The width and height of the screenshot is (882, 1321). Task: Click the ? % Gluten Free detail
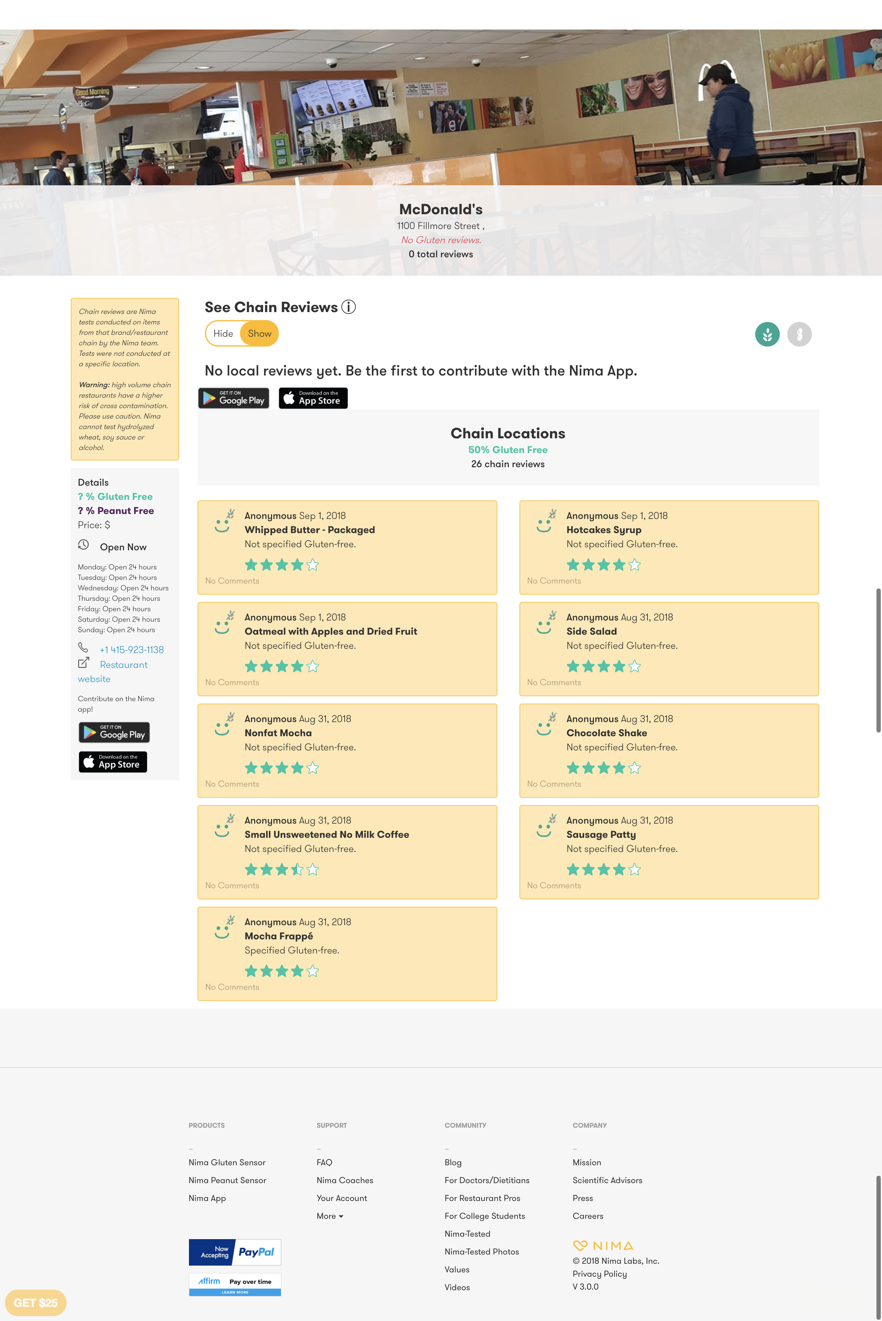click(115, 497)
